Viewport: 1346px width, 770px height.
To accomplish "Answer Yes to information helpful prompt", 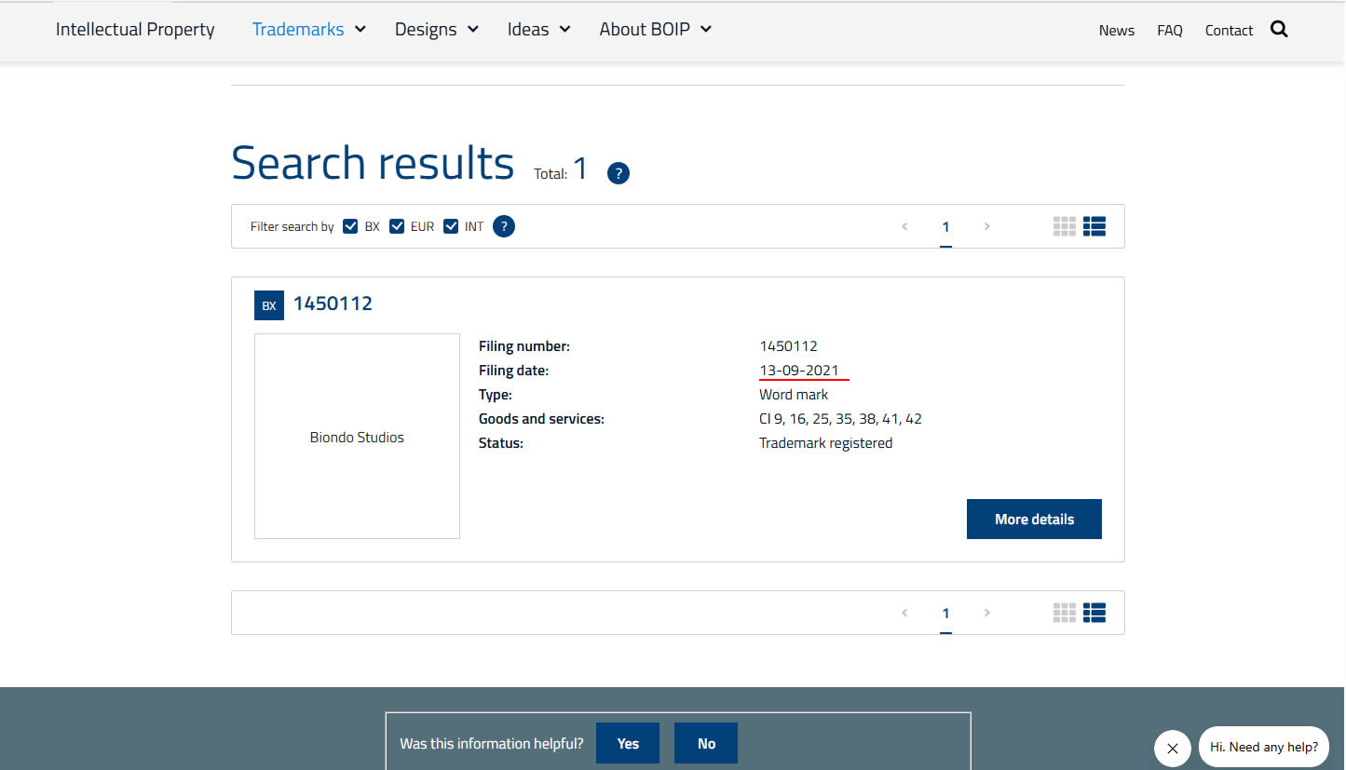I will (628, 743).
